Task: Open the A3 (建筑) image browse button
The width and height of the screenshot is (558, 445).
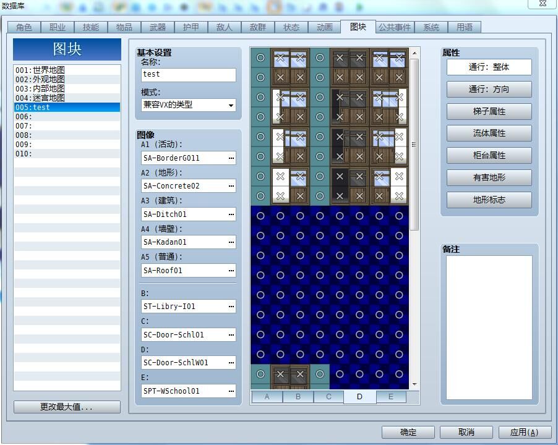Action: tap(231, 214)
